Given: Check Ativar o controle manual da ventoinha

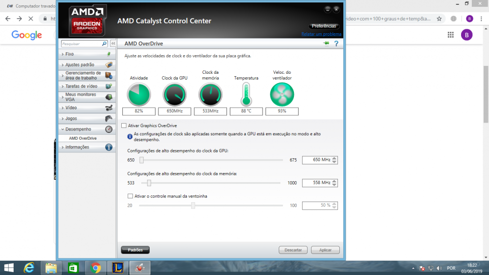Looking at the screenshot, I should [x=130, y=196].
